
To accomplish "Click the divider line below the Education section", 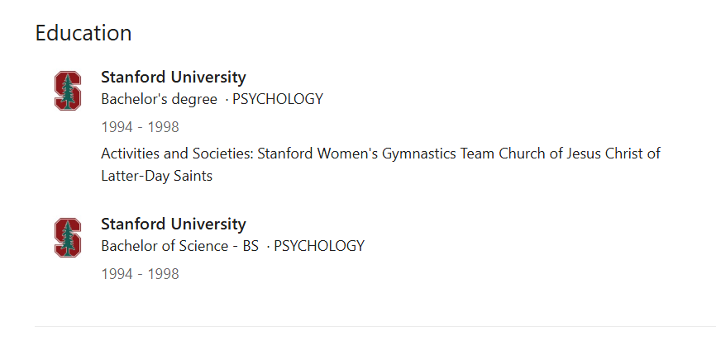I will 375,326.
